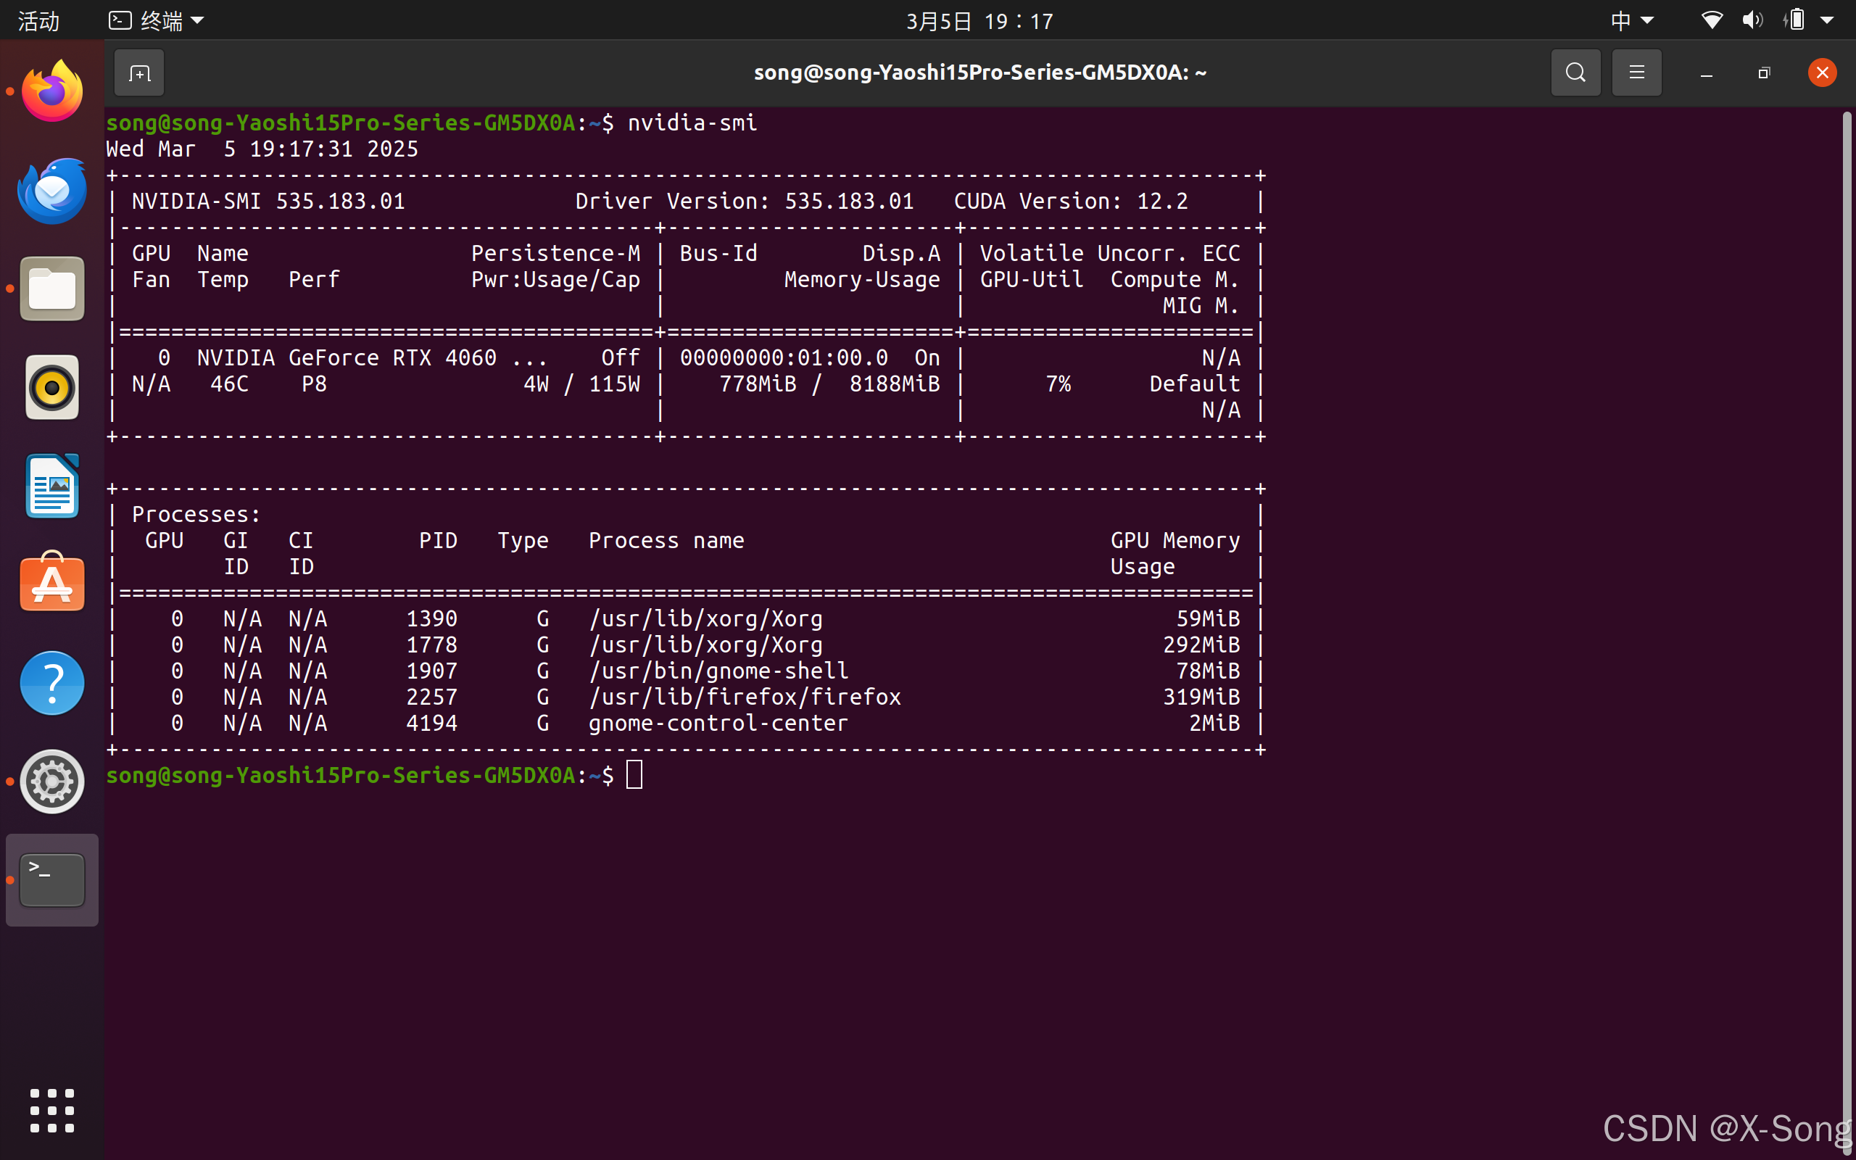1856x1160 pixels.
Task: Click CUDA Version: 12.2 text
Action: [1071, 201]
